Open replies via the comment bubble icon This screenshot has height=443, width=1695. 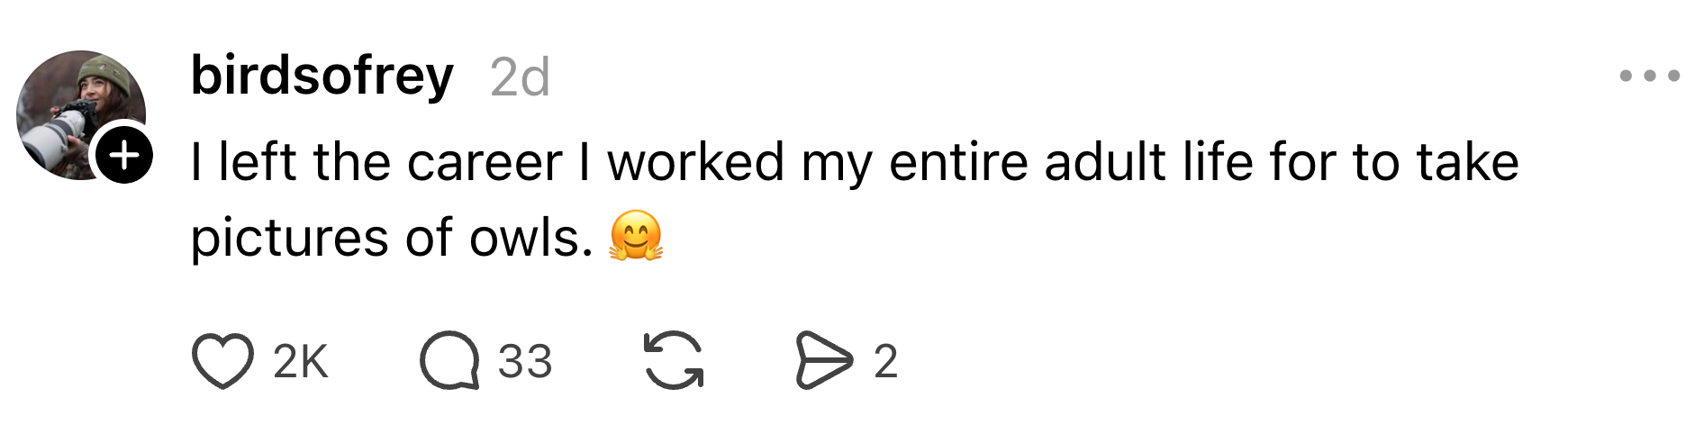(449, 361)
